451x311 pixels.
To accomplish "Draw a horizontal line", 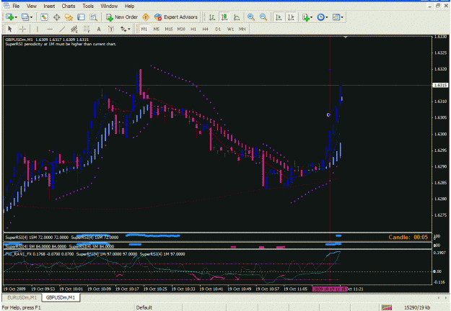I will pyautogui.click(x=50, y=29).
